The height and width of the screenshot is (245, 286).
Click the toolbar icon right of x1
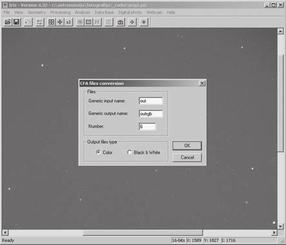[80, 22]
